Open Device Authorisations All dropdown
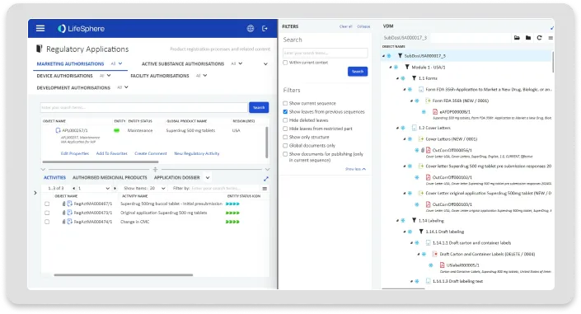The image size is (581, 314). point(105,76)
